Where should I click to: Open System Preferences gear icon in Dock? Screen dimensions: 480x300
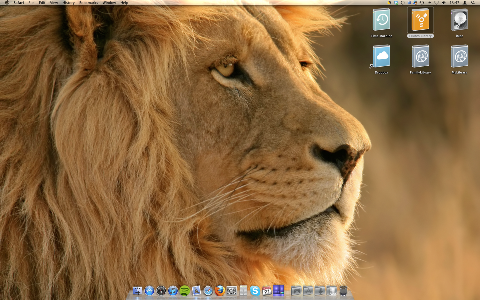pyautogui.click(x=231, y=291)
